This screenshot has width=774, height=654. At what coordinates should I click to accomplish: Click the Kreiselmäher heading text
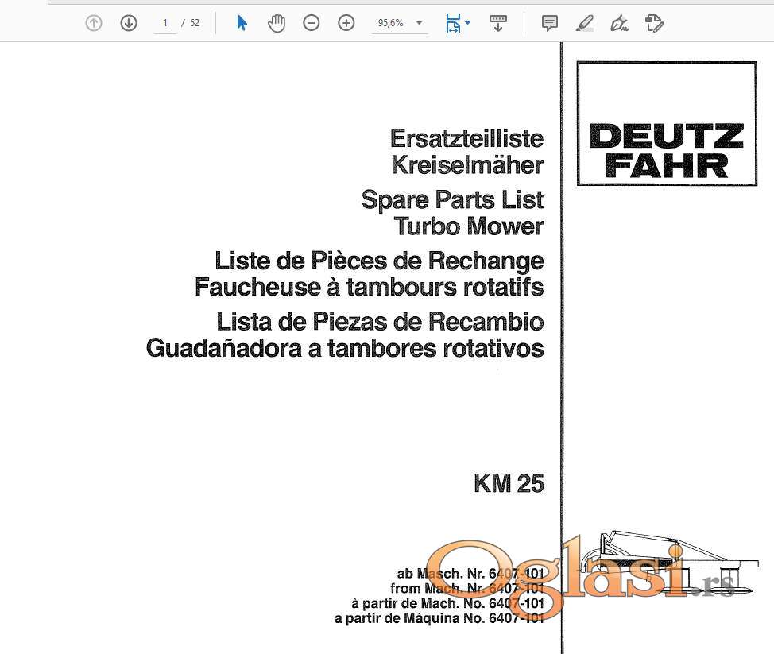point(467,164)
